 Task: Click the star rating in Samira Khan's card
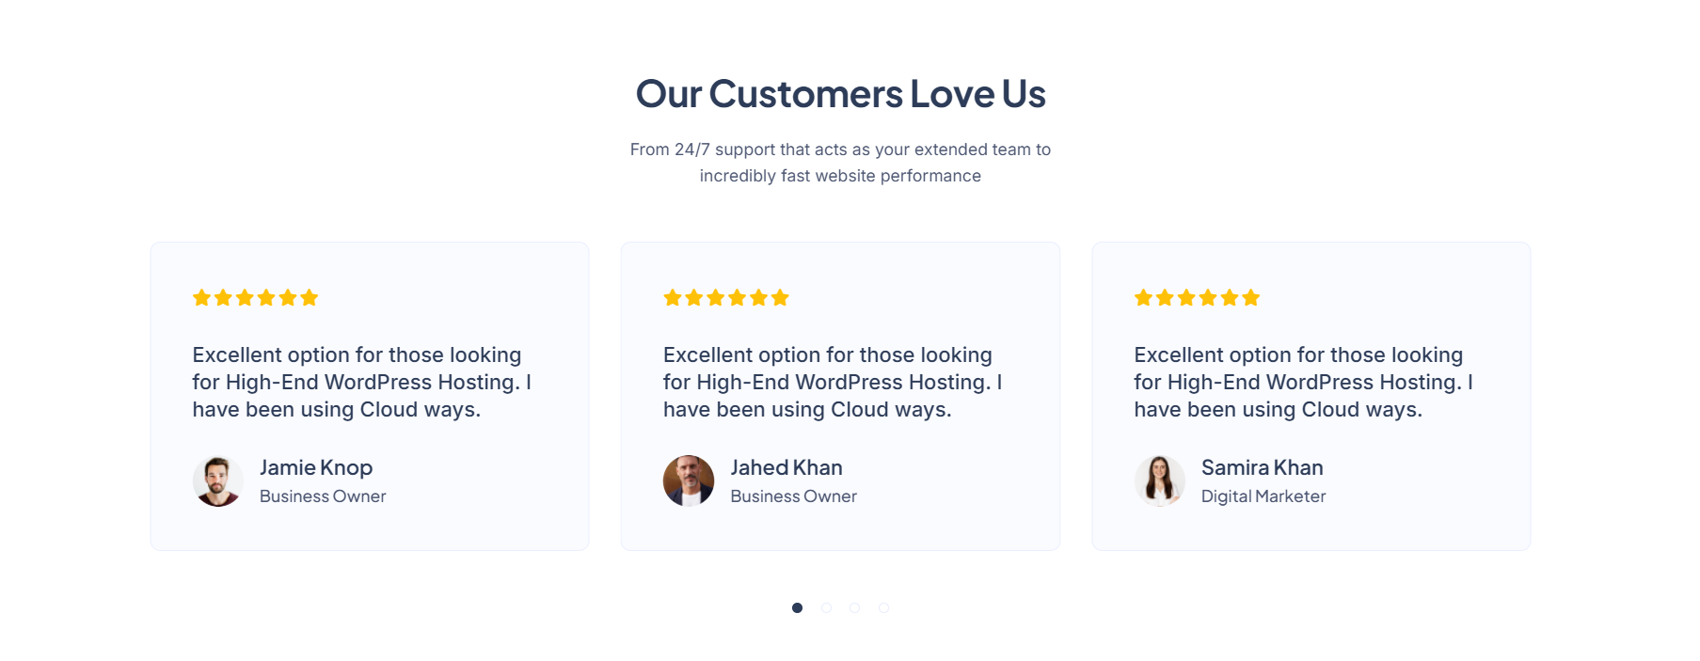click(x=1197, y=298)
